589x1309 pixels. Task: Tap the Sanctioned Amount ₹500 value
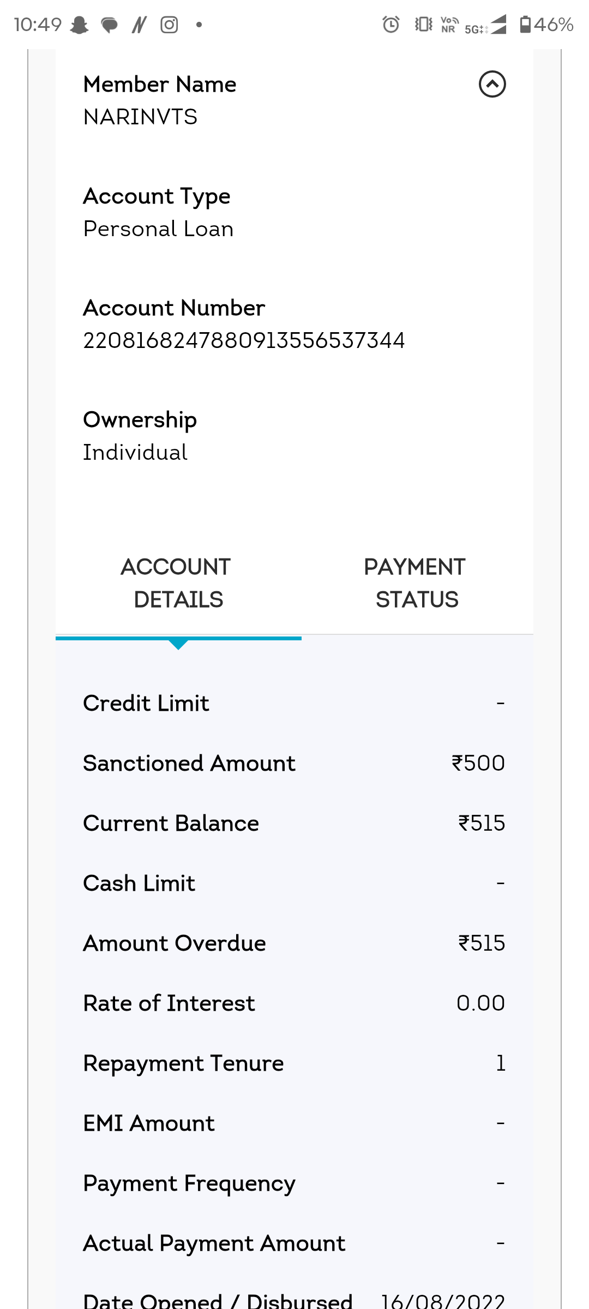[478, 763]
